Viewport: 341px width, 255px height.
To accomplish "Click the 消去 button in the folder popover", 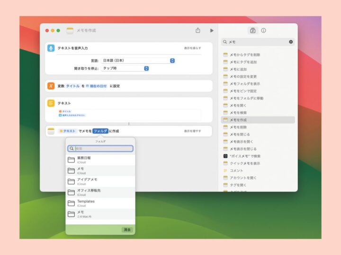I will click(x=127, y=229).
